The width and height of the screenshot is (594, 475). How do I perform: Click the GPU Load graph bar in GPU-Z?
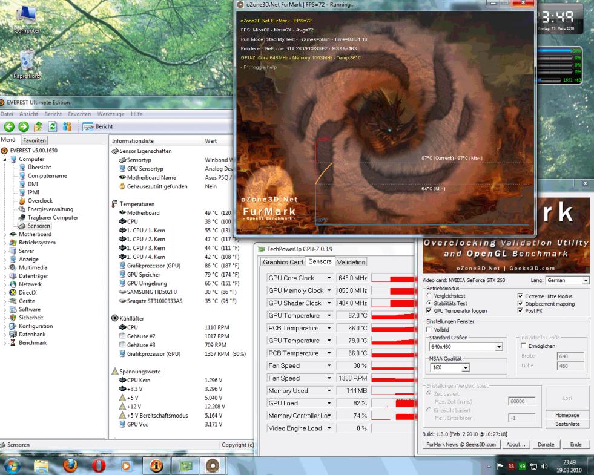pos(393,404)
